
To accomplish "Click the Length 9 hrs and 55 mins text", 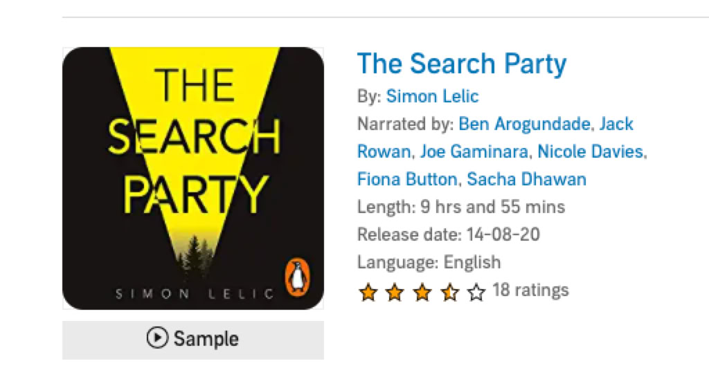I will 460,207.
